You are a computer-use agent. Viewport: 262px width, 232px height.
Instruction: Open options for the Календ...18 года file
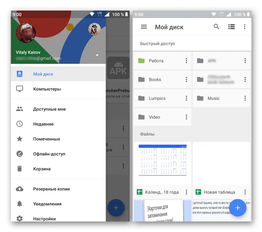(x=186, y=192)
